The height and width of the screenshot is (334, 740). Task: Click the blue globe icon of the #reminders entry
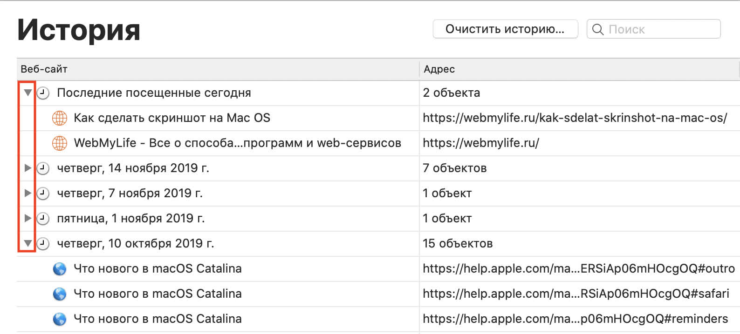[60, 319]
